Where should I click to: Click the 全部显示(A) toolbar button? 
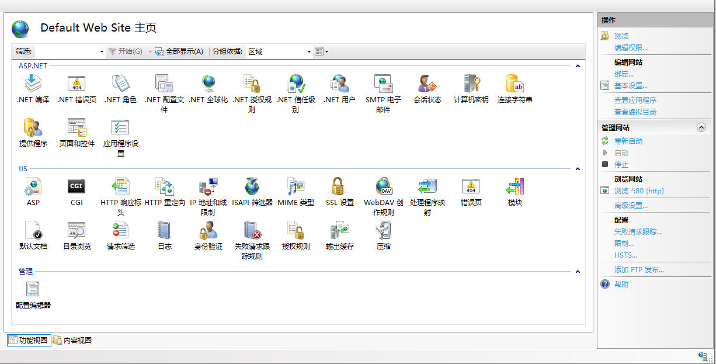tap(179, 51)
